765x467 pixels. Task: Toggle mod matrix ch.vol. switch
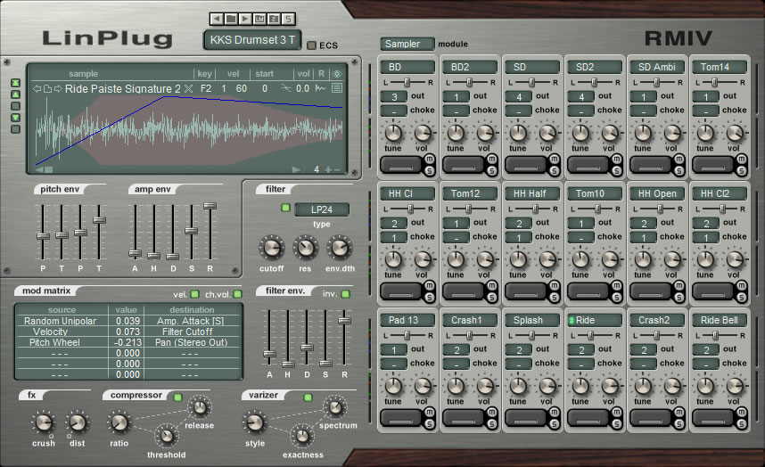pyautogui.click(x=237, y=294)
